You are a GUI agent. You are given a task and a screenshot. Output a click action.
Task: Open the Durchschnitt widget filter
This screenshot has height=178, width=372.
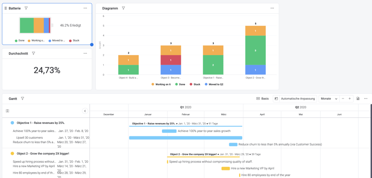pyautogui.click(x=34, y=54)
